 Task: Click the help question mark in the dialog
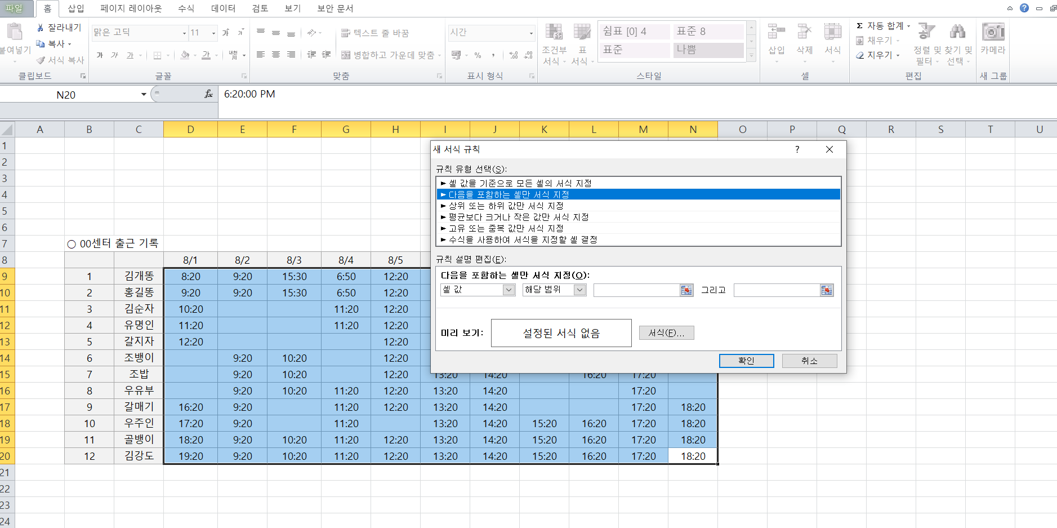(x=797, y=149)
